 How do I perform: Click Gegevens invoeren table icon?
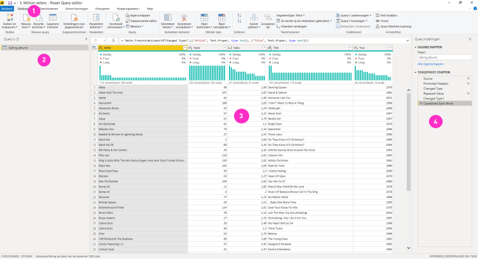point(53,18)
